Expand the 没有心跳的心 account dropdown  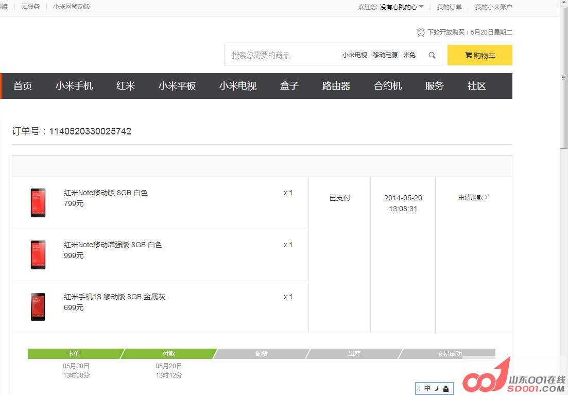pyautogui.click(x=401, y=7)
